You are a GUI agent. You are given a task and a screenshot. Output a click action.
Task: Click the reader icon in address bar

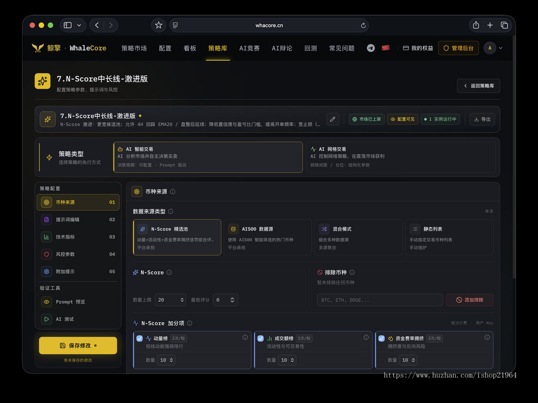(x=175, y=26)
